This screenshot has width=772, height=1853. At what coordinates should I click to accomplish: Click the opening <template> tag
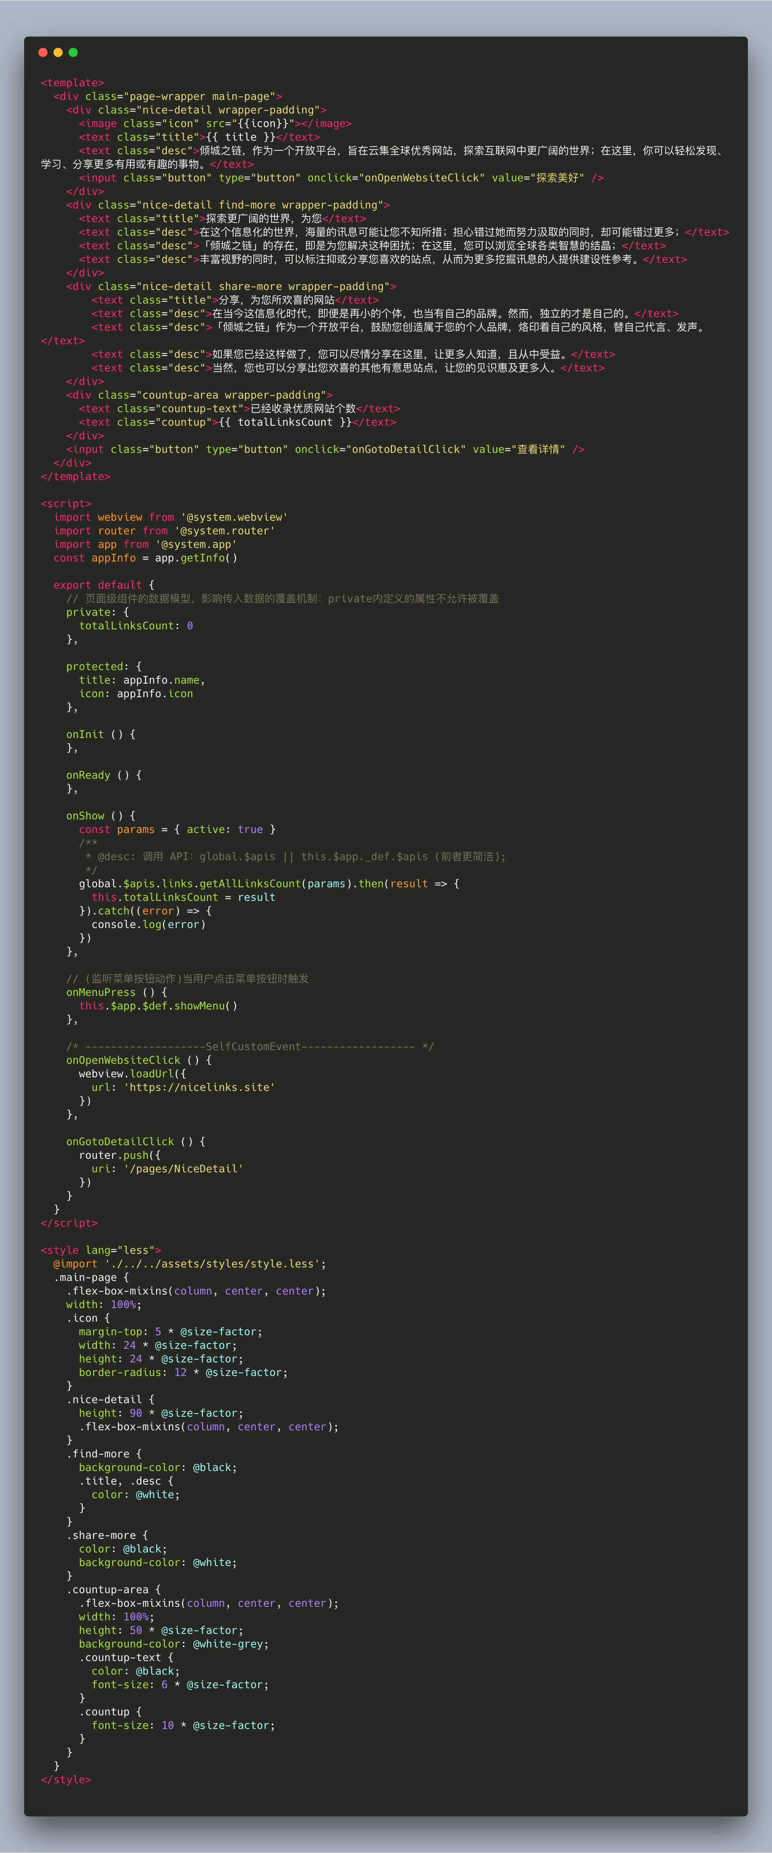[x=72, y=83]
